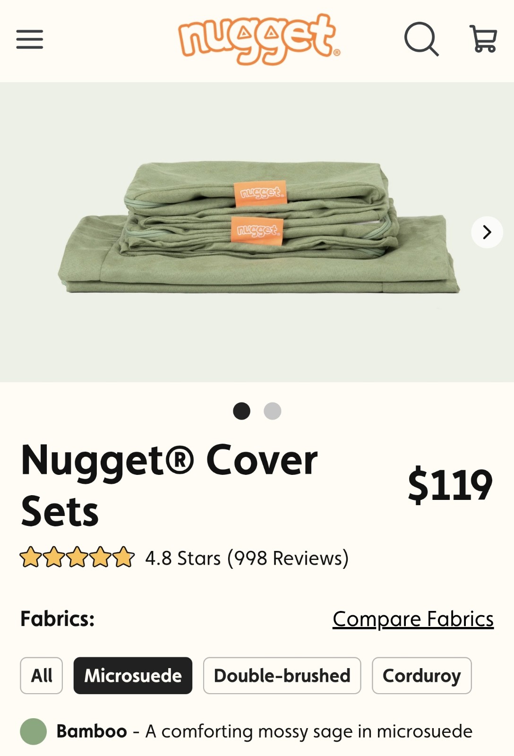514x756 pixels.
Task: Select the second carousel dot
Action: click(x=272, y=411)
